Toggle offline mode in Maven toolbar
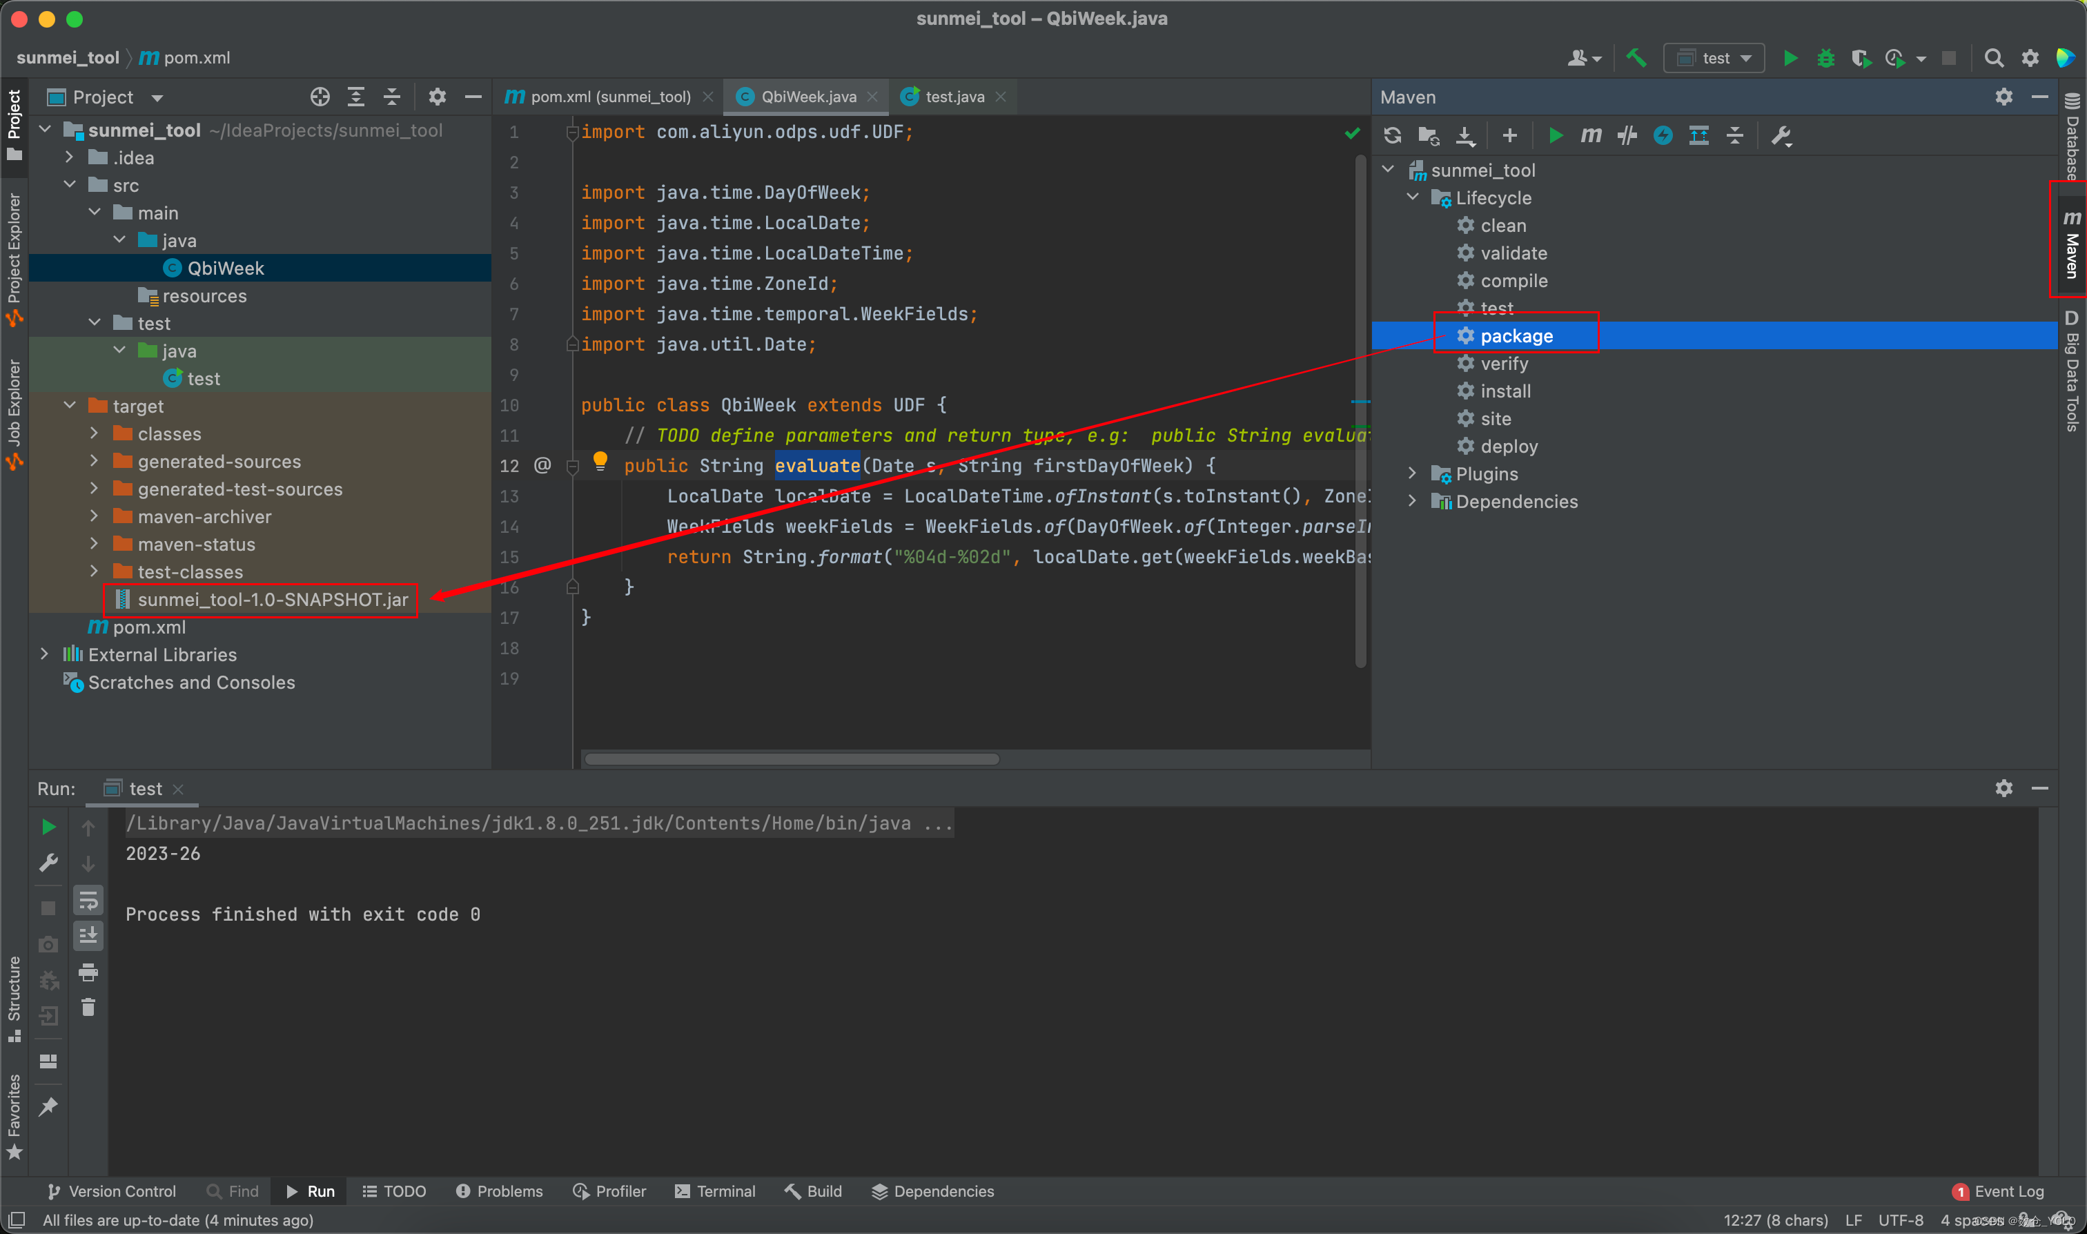Image resolution: width=2087 pixels, height=1234 pixels. pos(1627,135)
